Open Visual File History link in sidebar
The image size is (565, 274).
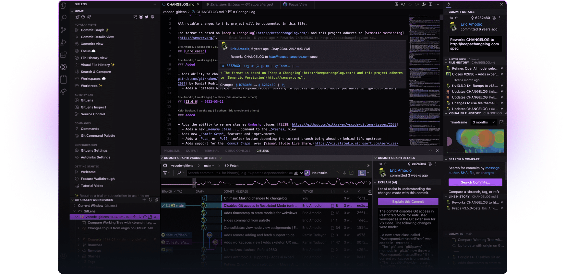pyautogui.click(x=95, y=65)
